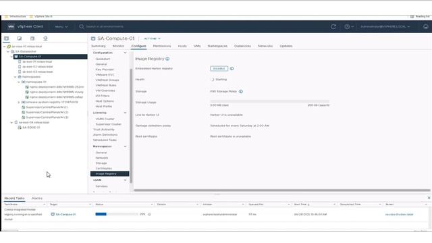The width and height of the screenshot is (432, 243).
Task: Select Image Registry in the Configure menu
Action: tap(109, 174)
